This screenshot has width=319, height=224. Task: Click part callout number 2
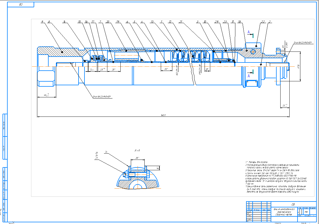[x=270, y=21]
